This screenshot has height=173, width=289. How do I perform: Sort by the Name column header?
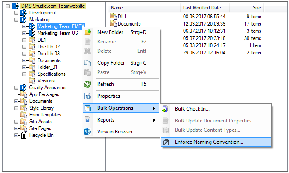[x=144, y=8]
